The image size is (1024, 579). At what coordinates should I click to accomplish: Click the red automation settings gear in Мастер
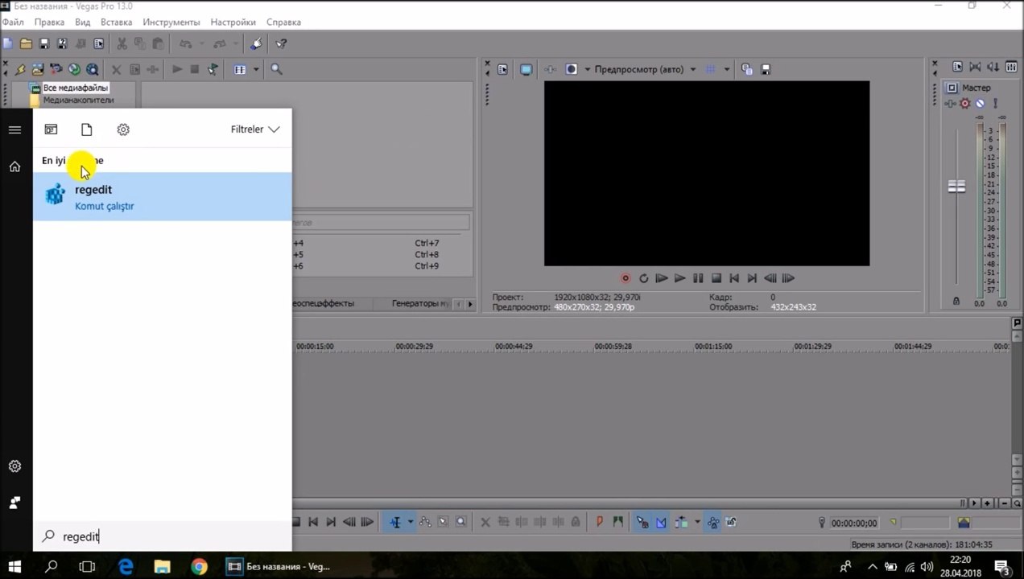[x=965, y=104]
